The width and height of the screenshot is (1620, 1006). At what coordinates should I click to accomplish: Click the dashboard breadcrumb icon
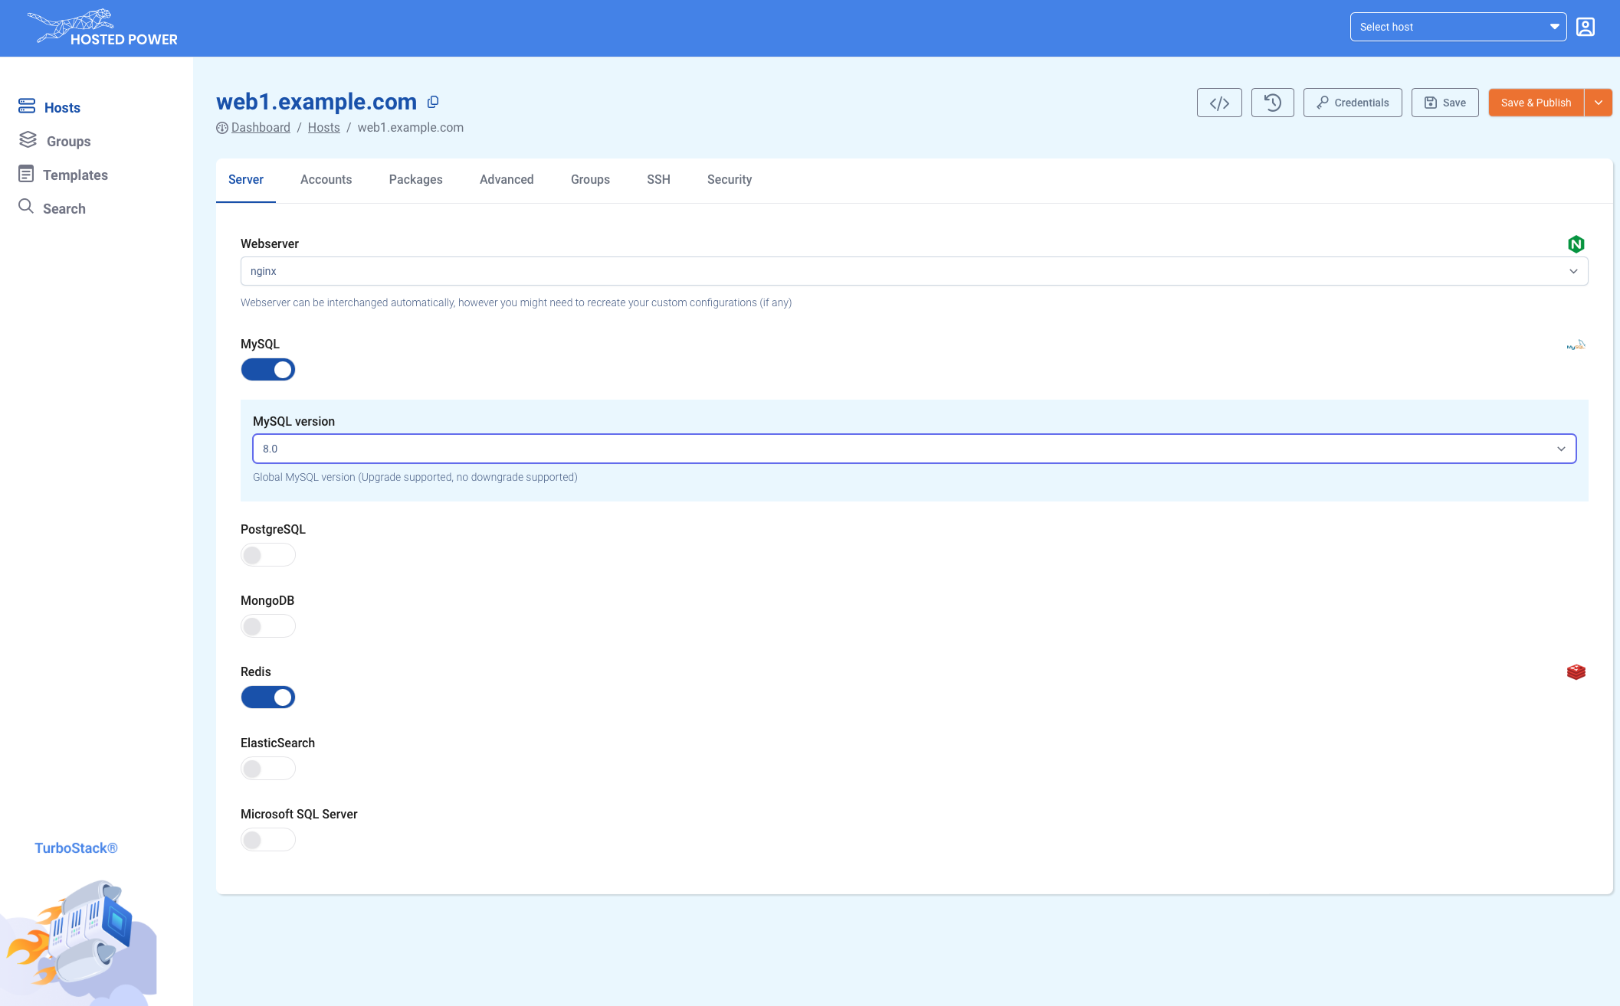click(222, 128)
